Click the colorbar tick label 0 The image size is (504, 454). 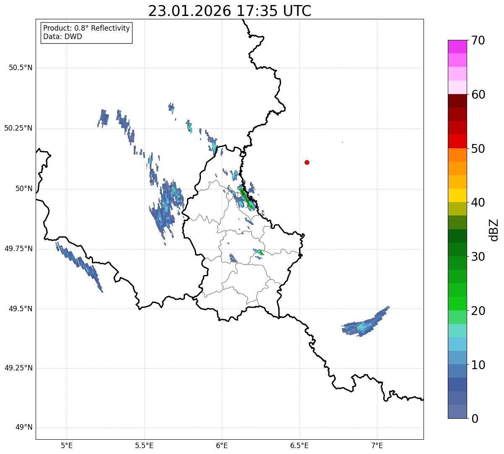click(x=475, y=419)
